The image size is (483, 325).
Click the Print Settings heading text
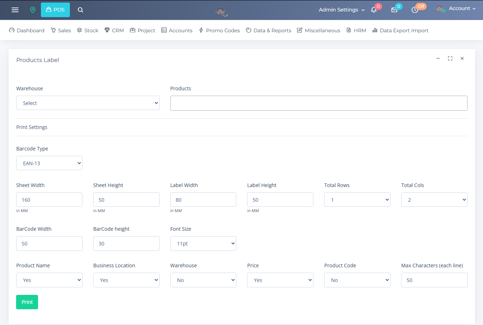tap(32, 127)
